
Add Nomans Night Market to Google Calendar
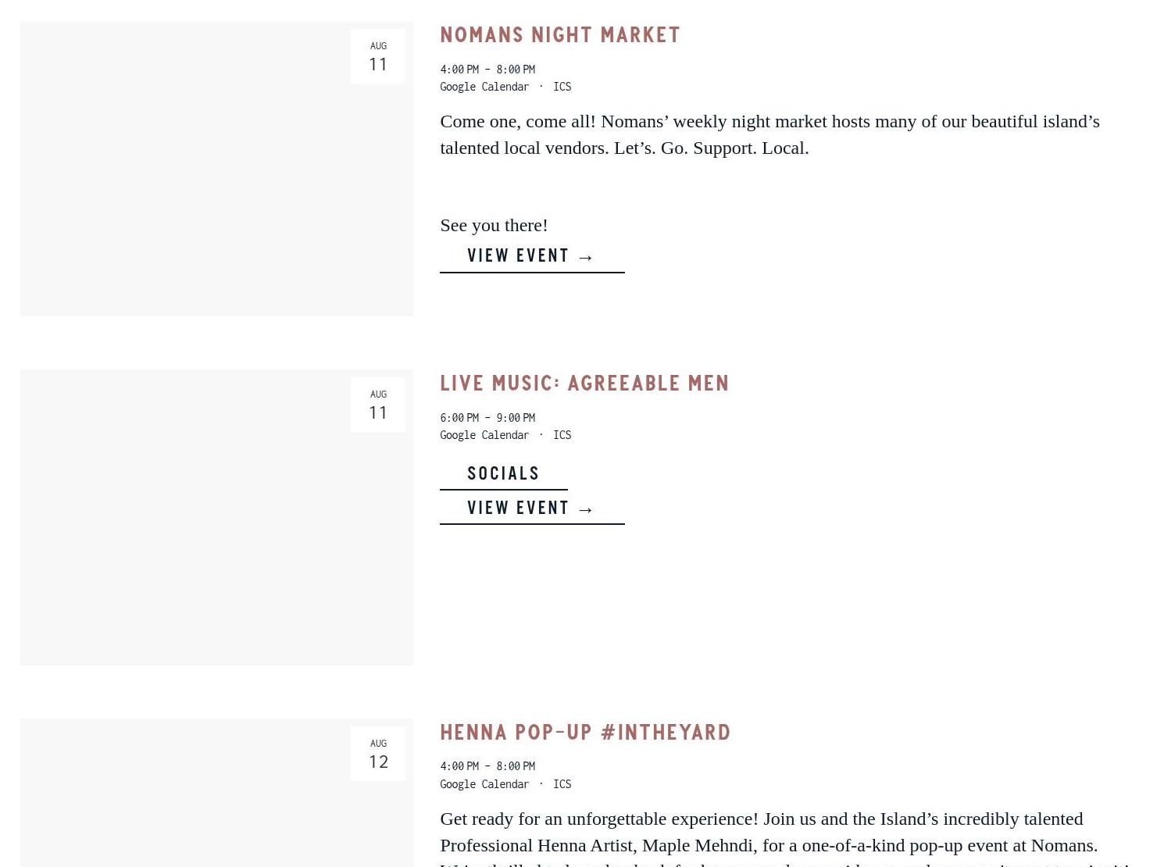click(x=484, y=87)
